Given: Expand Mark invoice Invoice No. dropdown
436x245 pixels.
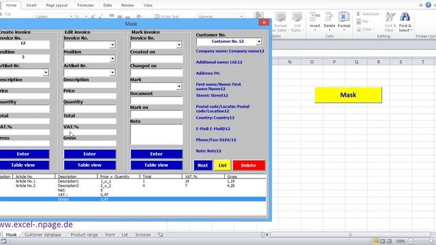Looking at the screenshot, I should point(179,44).
